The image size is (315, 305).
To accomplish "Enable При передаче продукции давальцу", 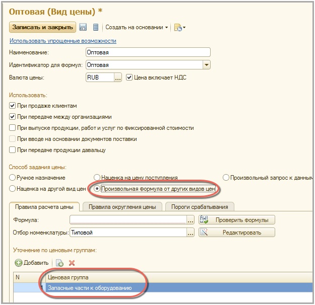I will [13, 150].
